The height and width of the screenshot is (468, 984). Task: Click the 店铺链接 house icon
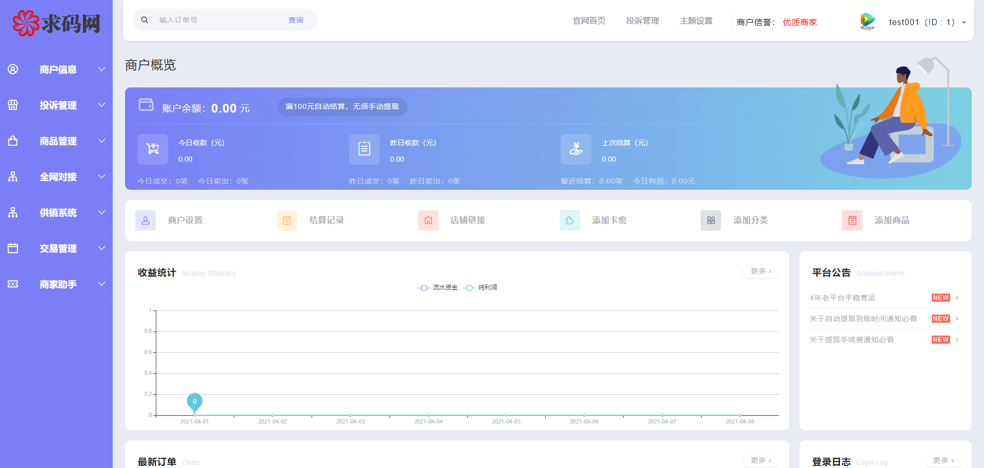coord(428,220)
